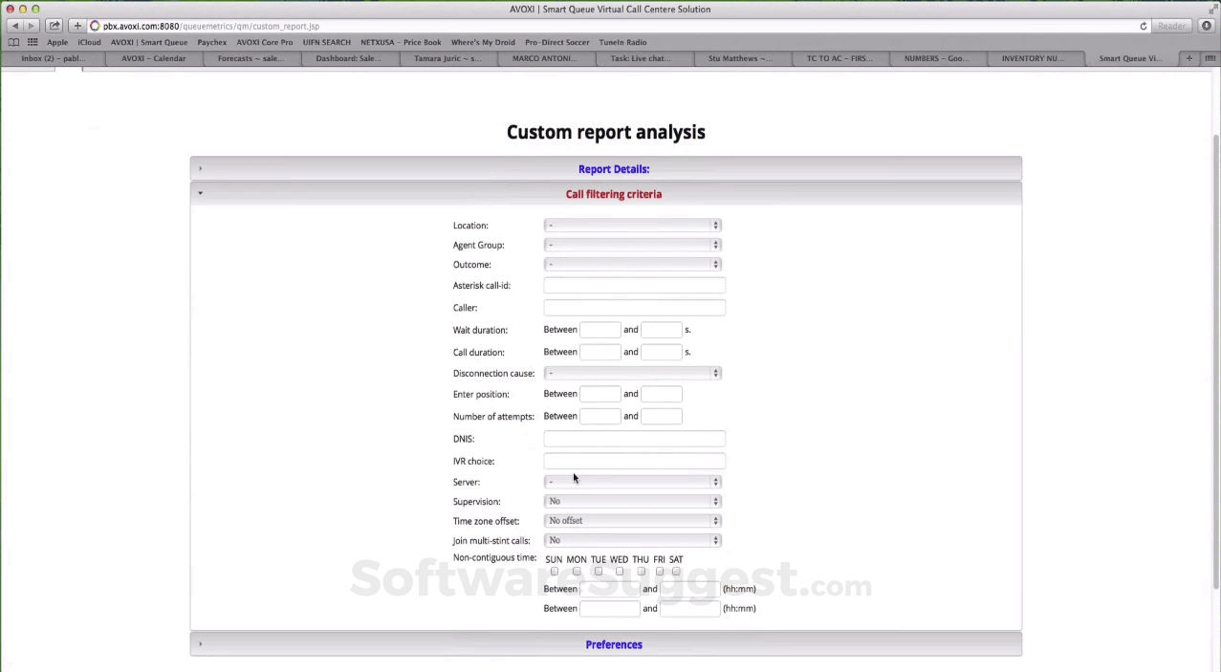
Task: Check the SUN day checkbox
Action: coord(554,572)
